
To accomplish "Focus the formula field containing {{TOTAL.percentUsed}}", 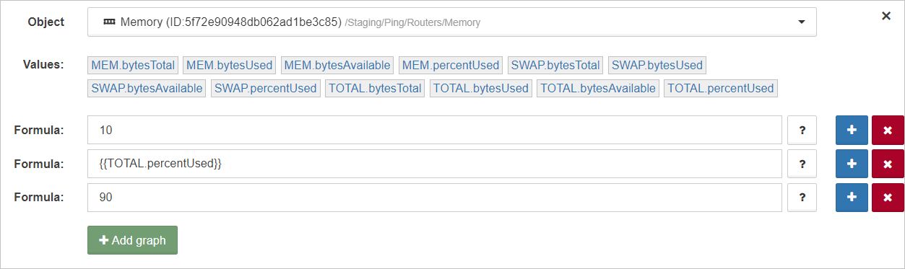I will (435, 164).
